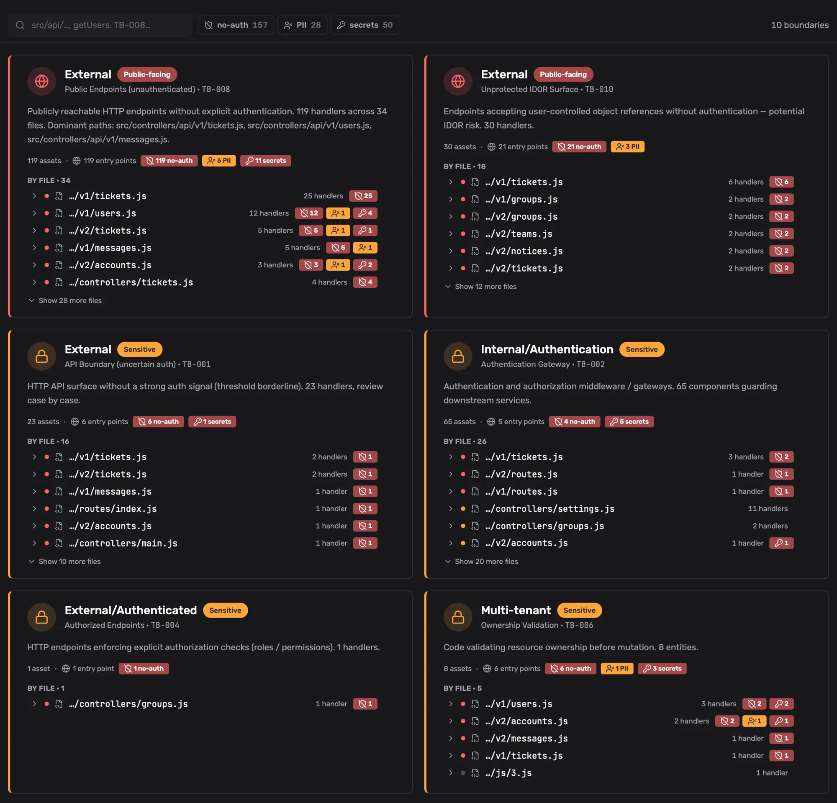Viewport: 837px width, 803px height.
Task: Click the 25 no-auth badge on v1/tickets.js row
Action: (363, 196)
